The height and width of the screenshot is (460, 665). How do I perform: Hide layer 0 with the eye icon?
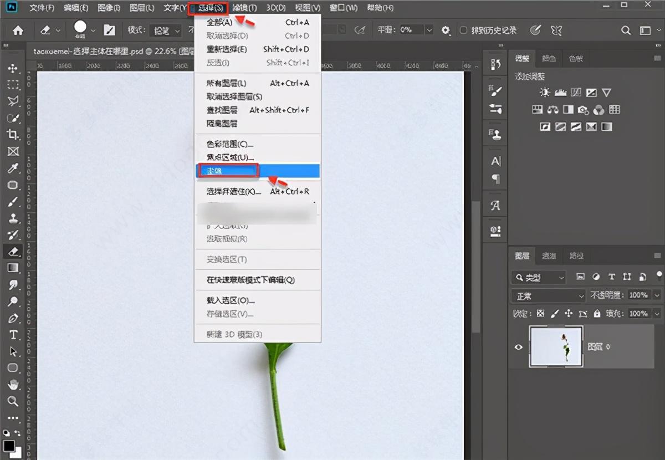coord(519,347)
